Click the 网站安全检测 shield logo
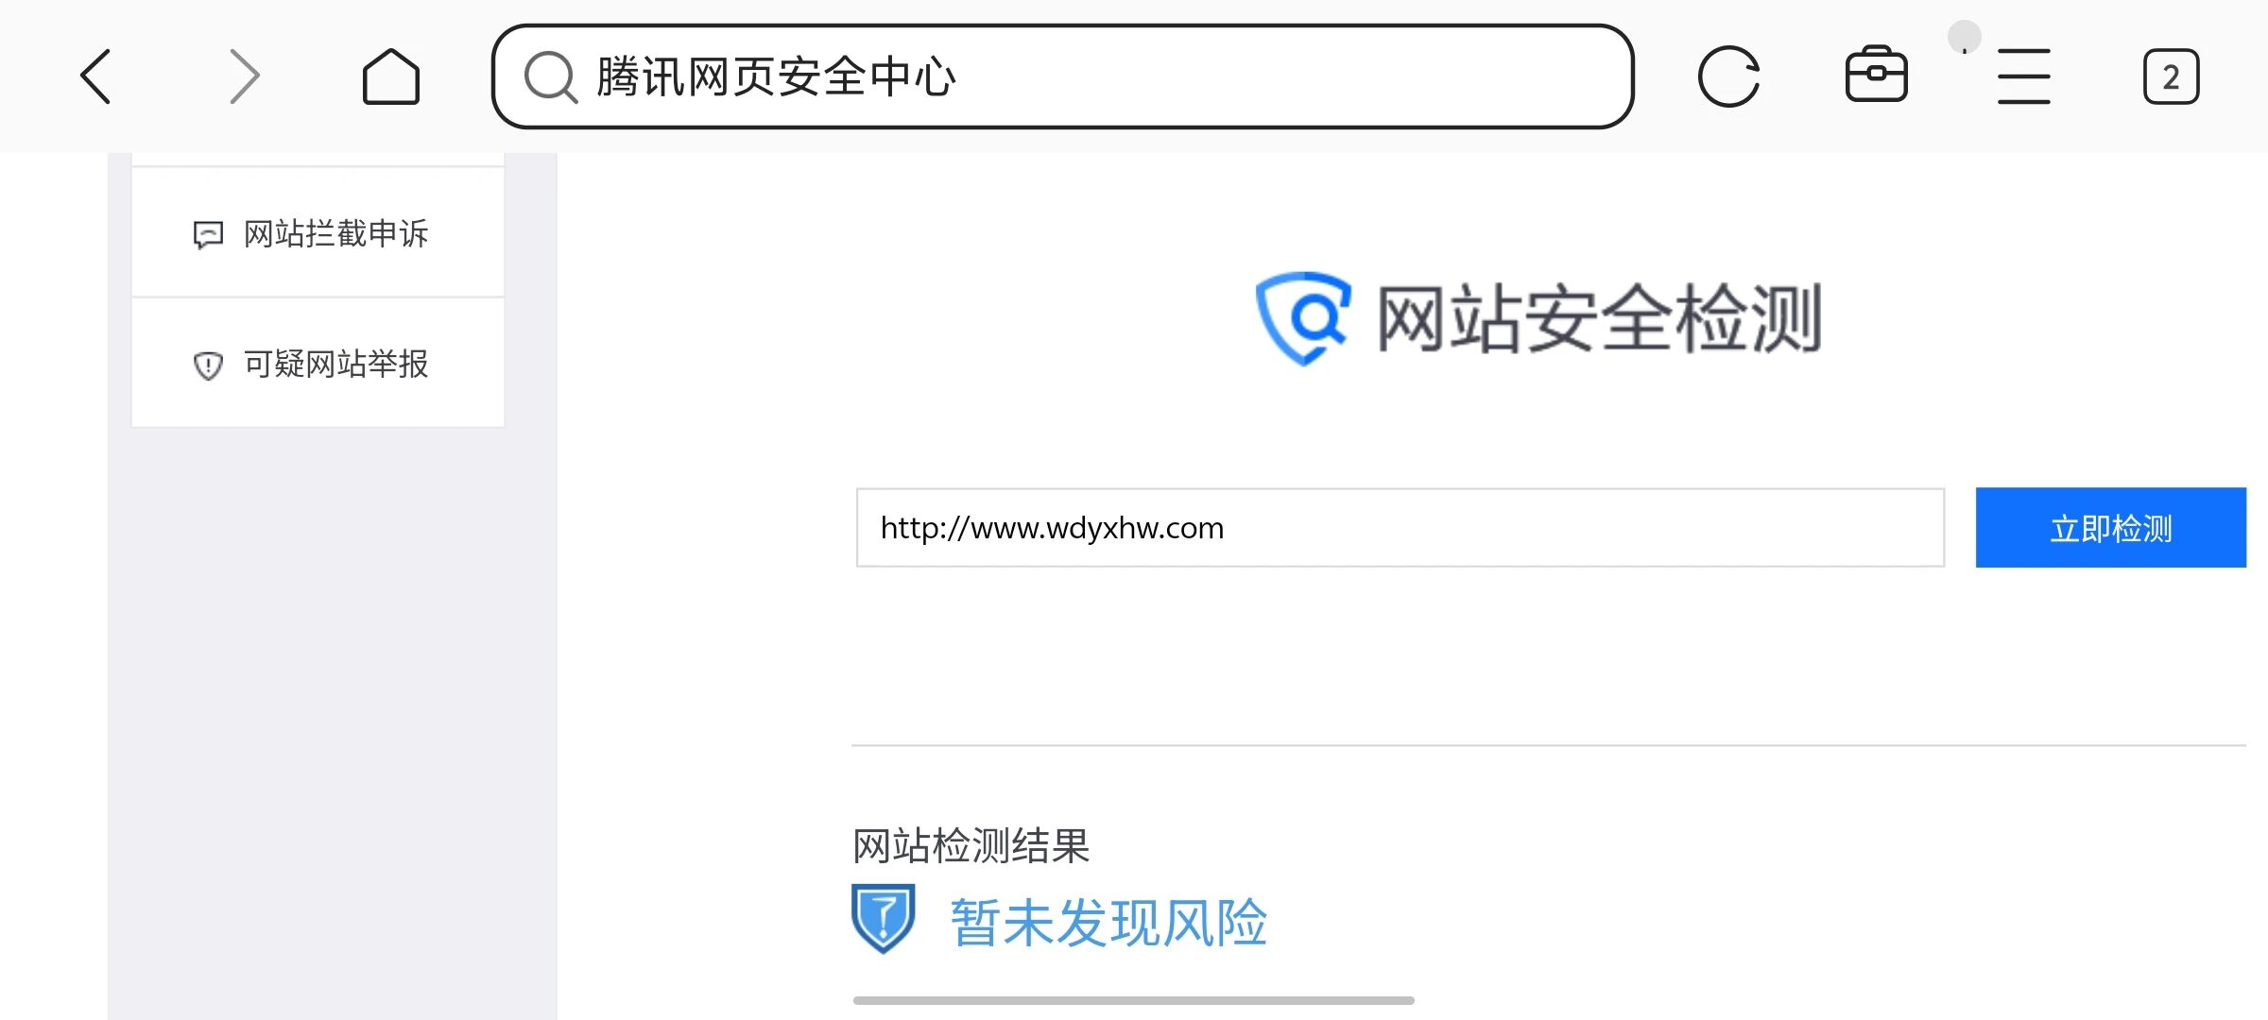Viewport: 2268px width, 1020px height. 1303,318
